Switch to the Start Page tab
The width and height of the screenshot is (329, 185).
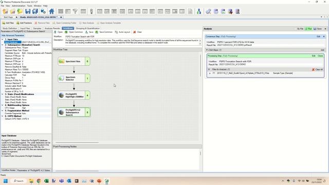coord(8,17)
